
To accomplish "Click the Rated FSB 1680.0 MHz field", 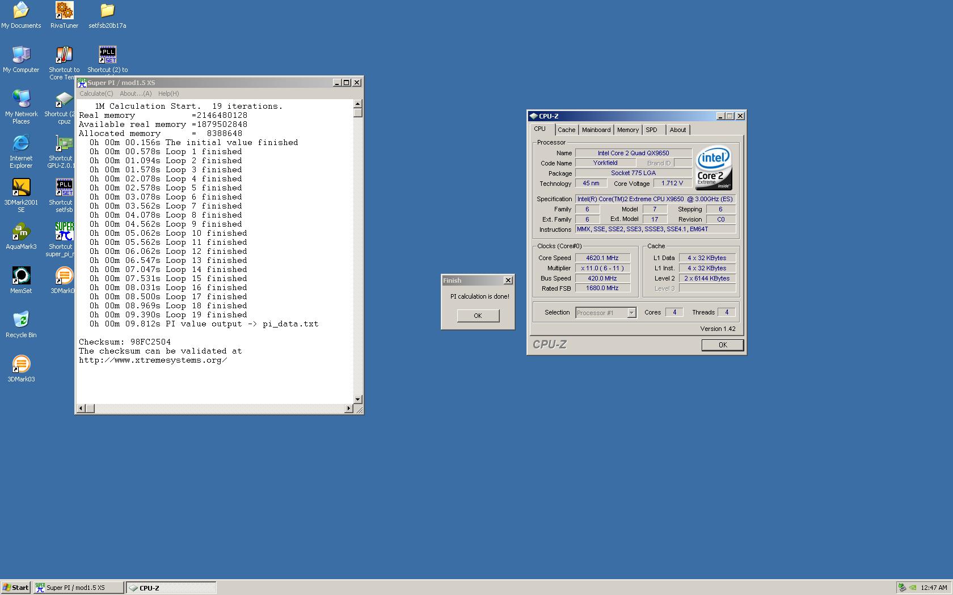I will coord(602,288).
